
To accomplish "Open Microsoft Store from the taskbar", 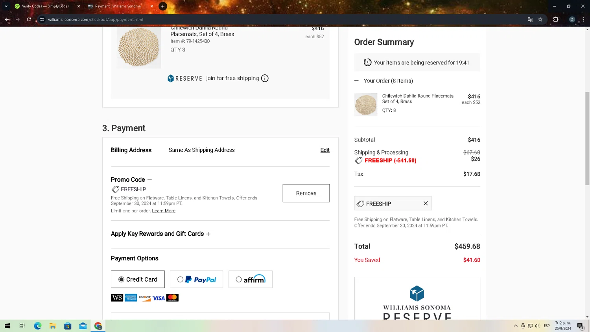I will click(x=68, y=326).
